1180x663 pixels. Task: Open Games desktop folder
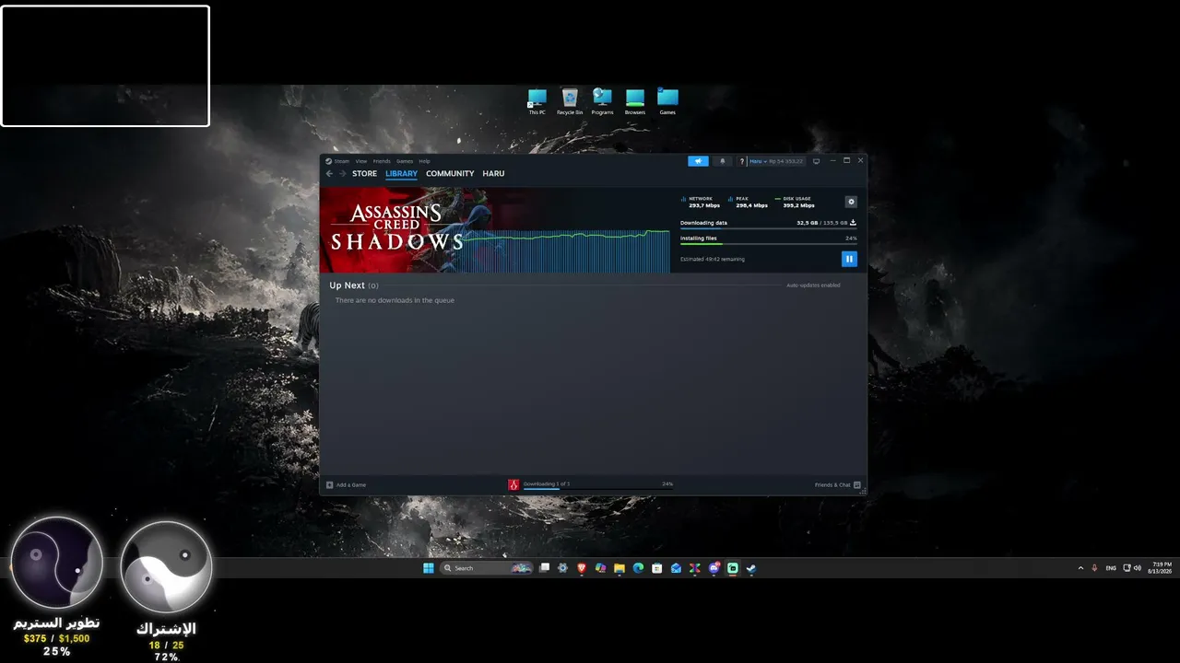(x=667, y=101)
